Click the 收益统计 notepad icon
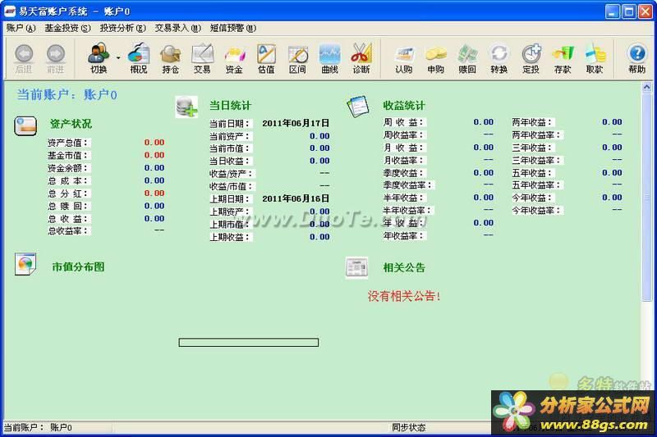657x437 pixels. [x=358, y=107]
